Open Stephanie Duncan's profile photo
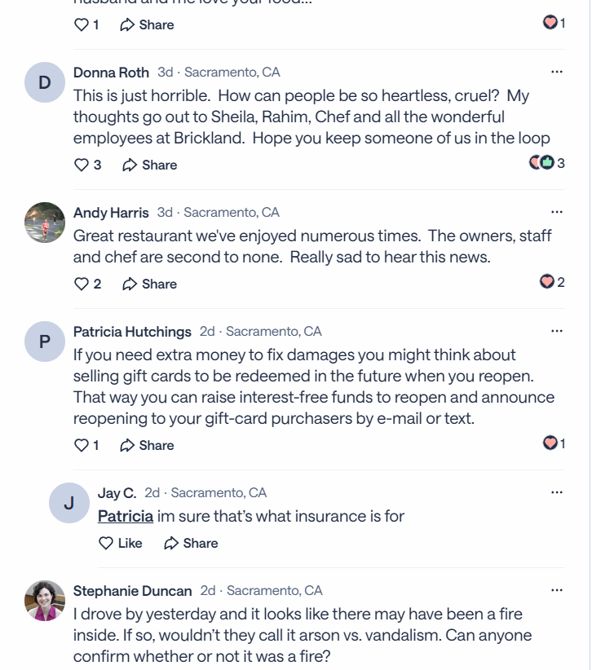 pos(45,601)
